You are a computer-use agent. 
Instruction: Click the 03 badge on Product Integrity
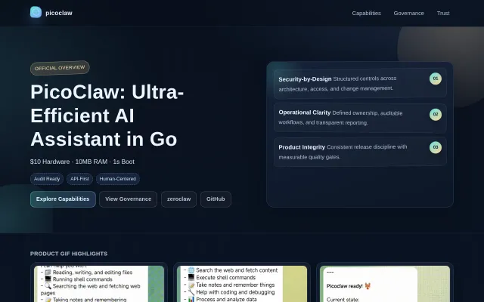[x=436, y=147]
